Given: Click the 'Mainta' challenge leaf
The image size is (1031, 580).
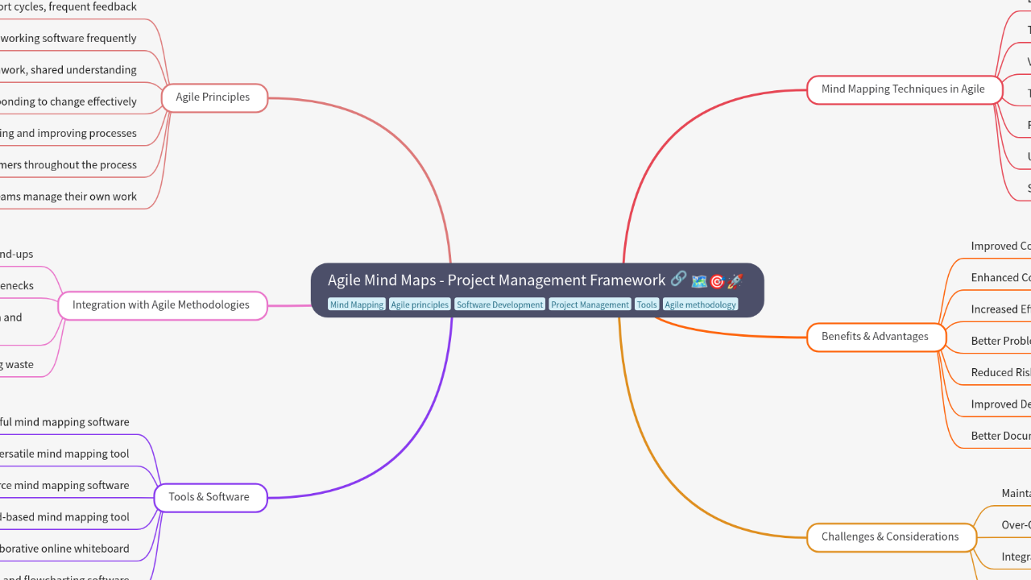Looking at the screenshot, I should point(1016,493).
